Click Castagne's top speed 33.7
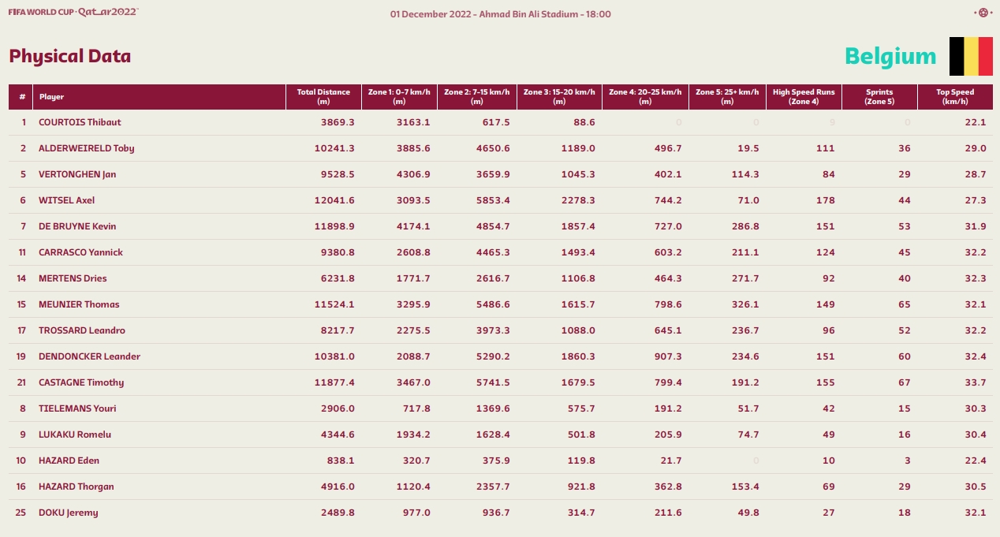Viewport: 1000px width, 537px height. 976,382
